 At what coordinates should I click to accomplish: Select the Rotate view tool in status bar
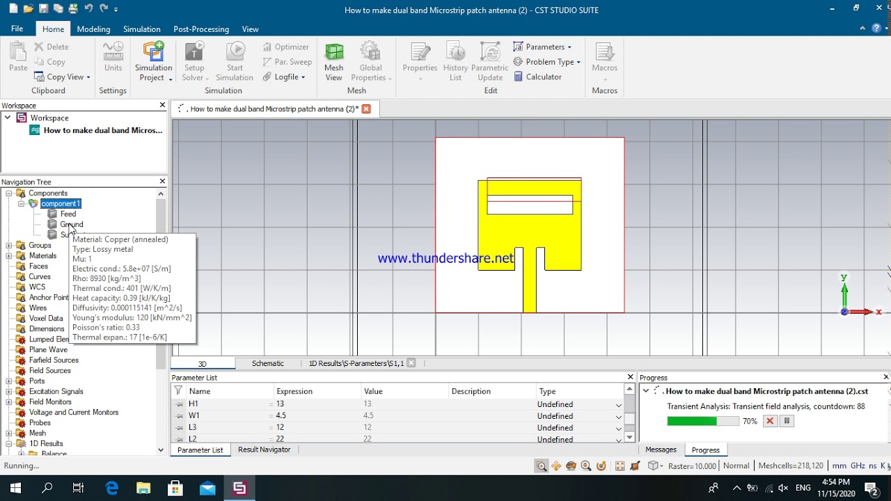571,466
